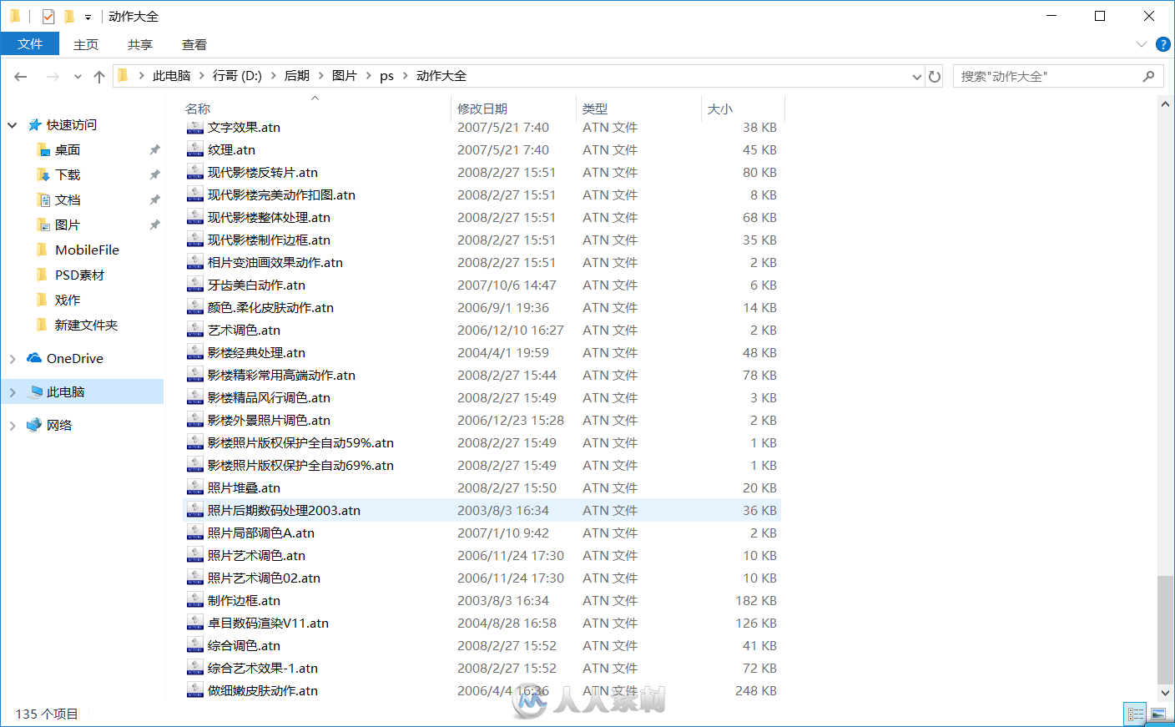Select 文档 in the navigation pane
Viewport: 1175px width, 727px height.
(68, 200)
